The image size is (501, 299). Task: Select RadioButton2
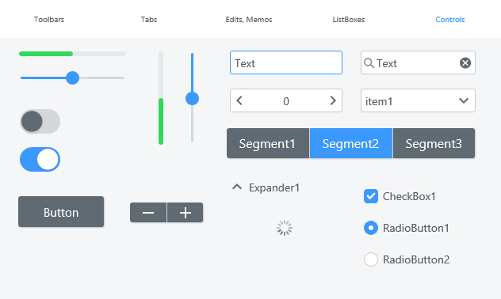click(x=371, y=259)
